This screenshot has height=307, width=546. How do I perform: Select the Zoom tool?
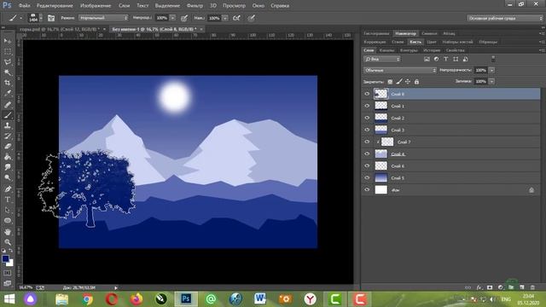point(8,242)
